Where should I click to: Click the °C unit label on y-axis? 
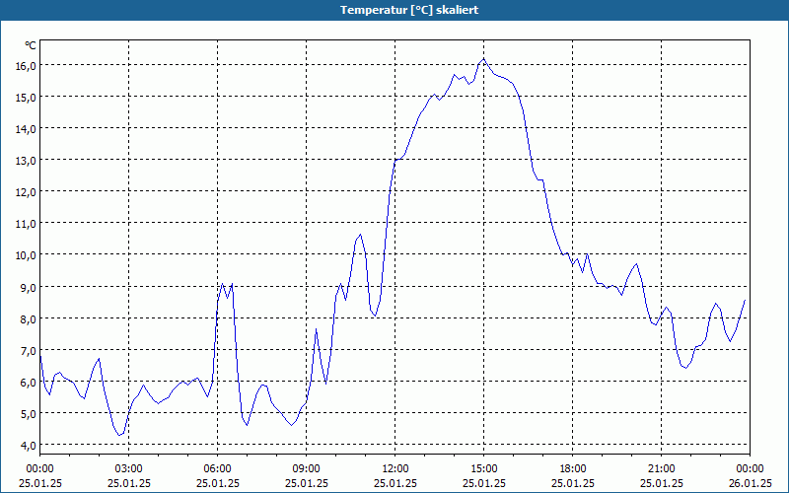(x=31, y=45)
